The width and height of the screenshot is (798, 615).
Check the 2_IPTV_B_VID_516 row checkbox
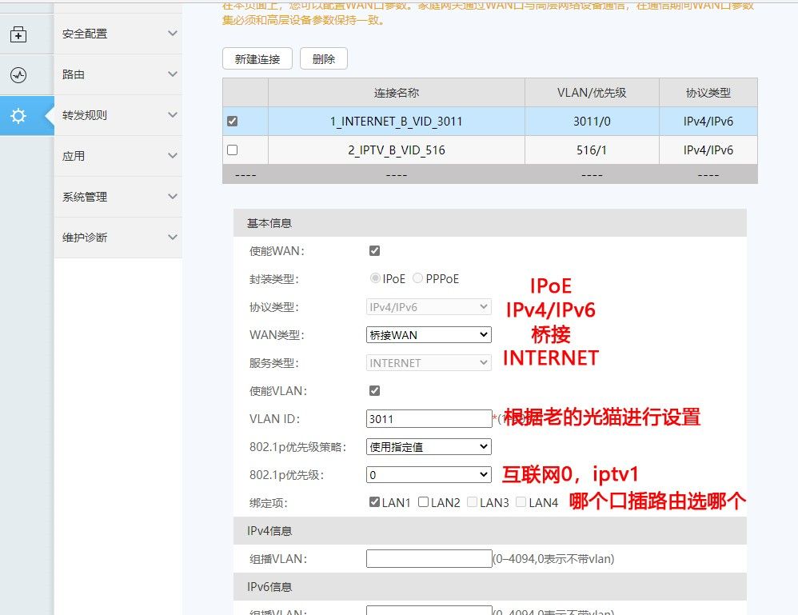tap(231, 150)
